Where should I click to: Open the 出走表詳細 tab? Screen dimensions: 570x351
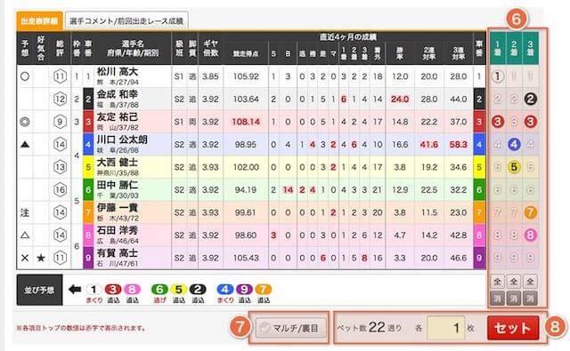[x=39, y=21]
